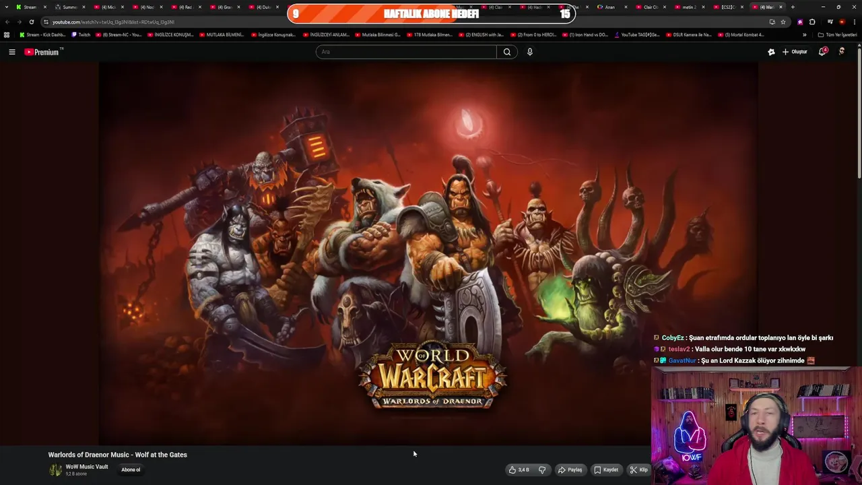Go back with browser back arrow
The width and height of the screenshot is (862, 485).
(7, 22)
